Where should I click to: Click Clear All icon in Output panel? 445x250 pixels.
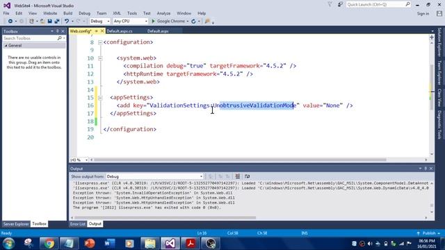[x=238, y=176]
